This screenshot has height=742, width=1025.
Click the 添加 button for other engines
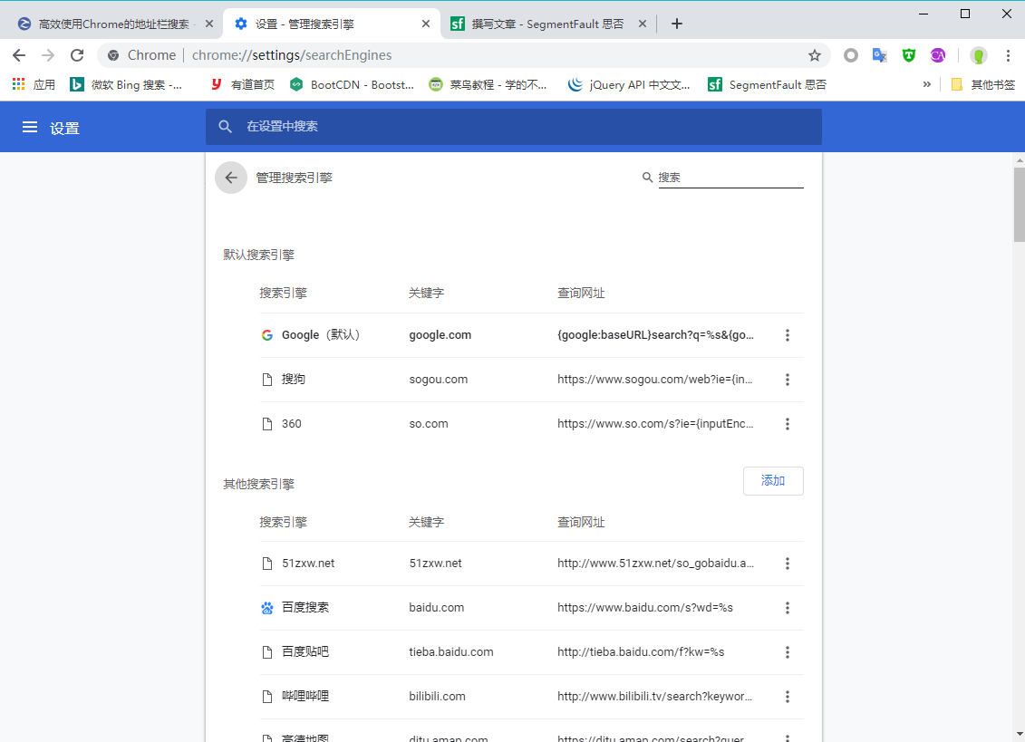point(772,481)
